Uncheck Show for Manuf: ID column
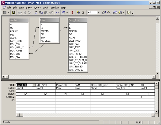 [65, 94]
